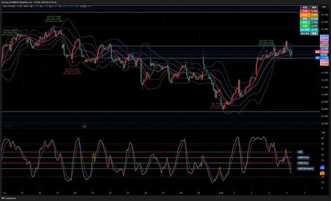Image resolution: width=331 pixels, height=201 pixels.
Task: Click the TAIEX FUTURES symbol title
Action: 10,7
